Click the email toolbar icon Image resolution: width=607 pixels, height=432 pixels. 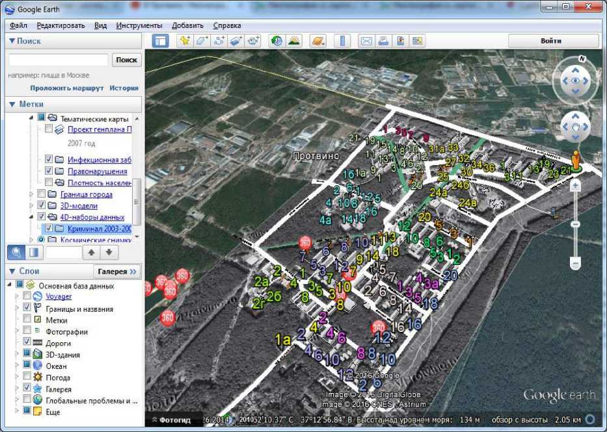pyautogui.click(x=367, y=41)
